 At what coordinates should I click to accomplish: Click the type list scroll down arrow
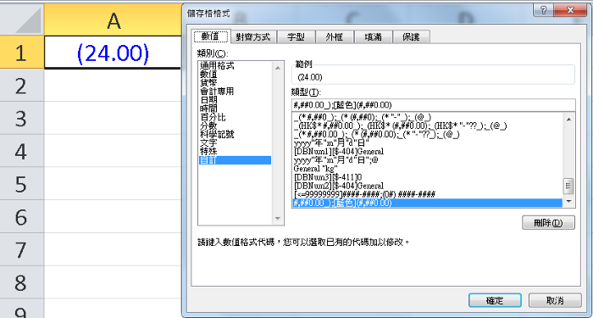tap(568, 202)
